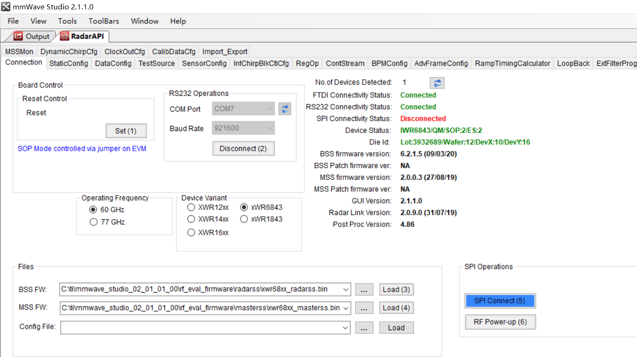637x357 pixels.
Task: Click Load for the Config File
Action: click(x=396, y=328)
